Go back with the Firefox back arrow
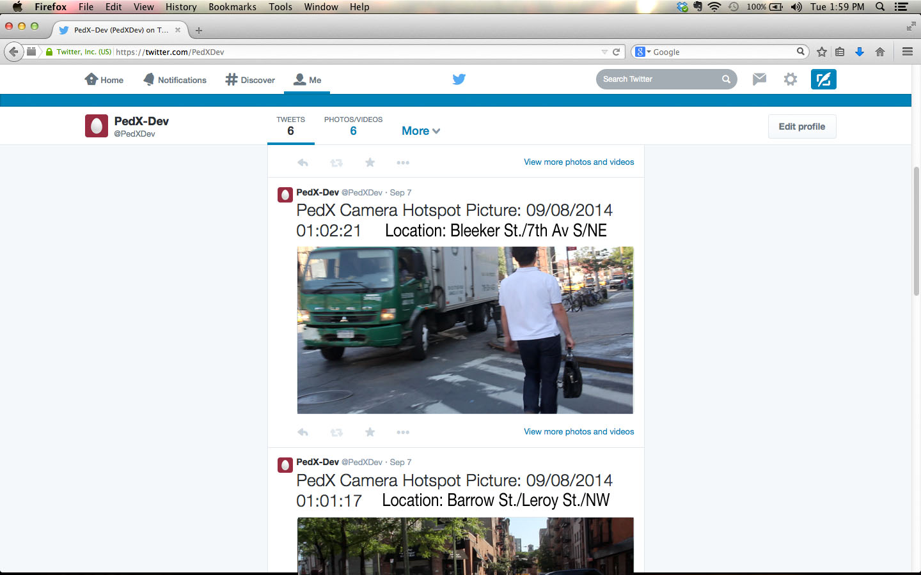The image size is (921, 575). pos(13,52)
